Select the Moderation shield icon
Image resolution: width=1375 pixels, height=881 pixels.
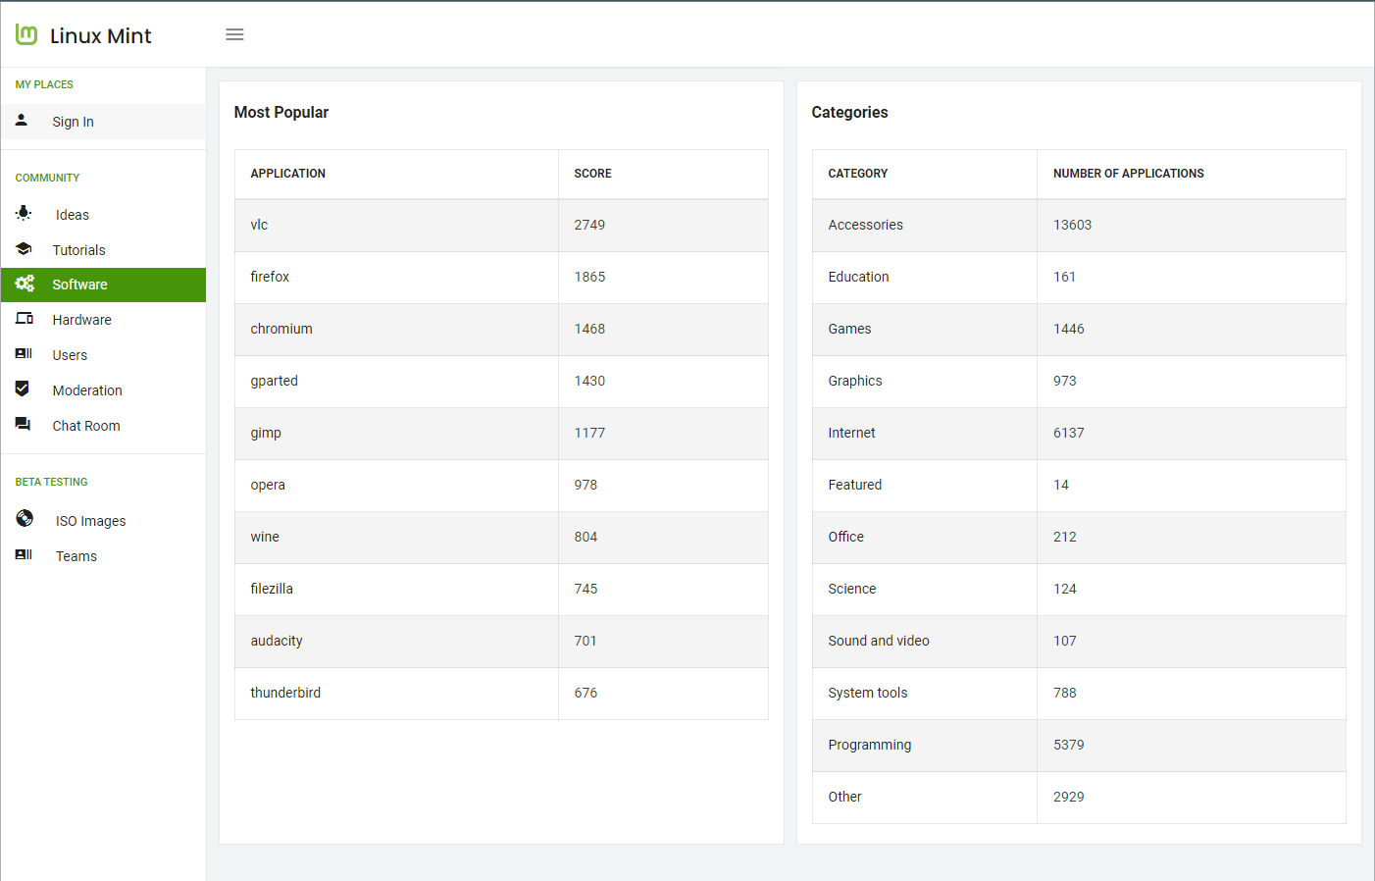click(23, 389)
